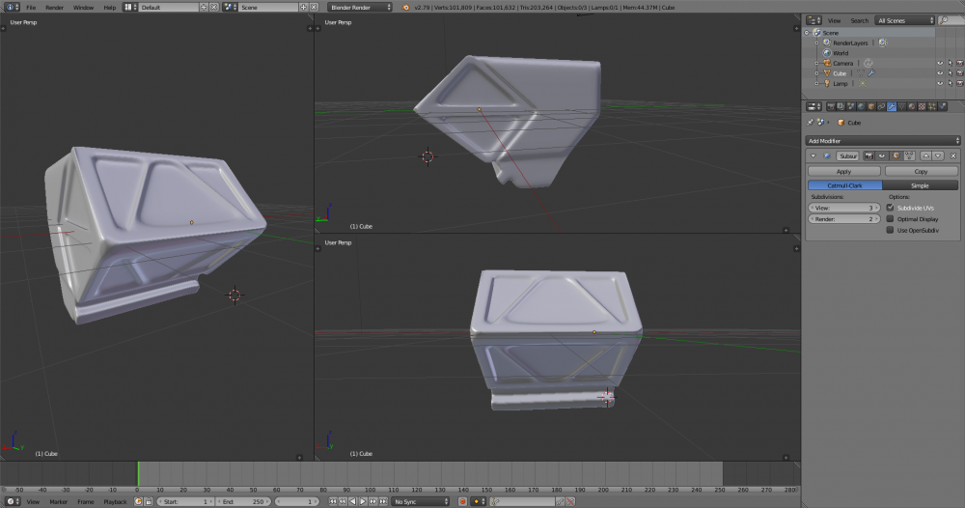Open the Render menu in the top bar
This screenshot has height=508, width=965.
tap(54, 7)
